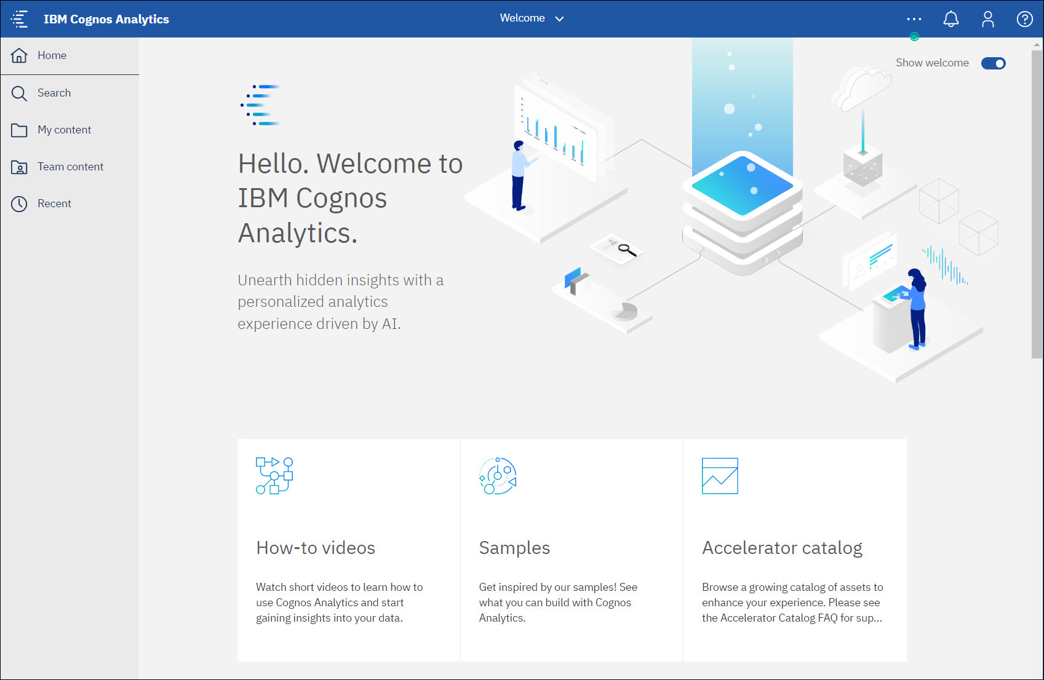The height and width of the screenshot is (680, 1044).
Task: Open the Accelerator catalog card
Action: click(x=794, y=549)
